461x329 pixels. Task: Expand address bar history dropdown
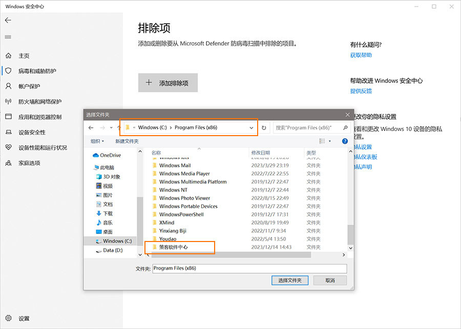(252, 127)
